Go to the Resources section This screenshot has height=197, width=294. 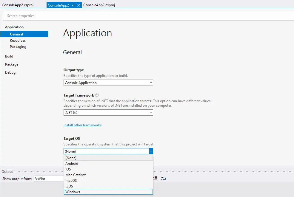click(18, 41)
